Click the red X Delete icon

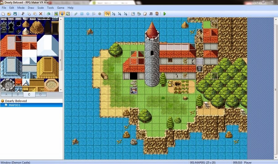(x=40, y=14)
